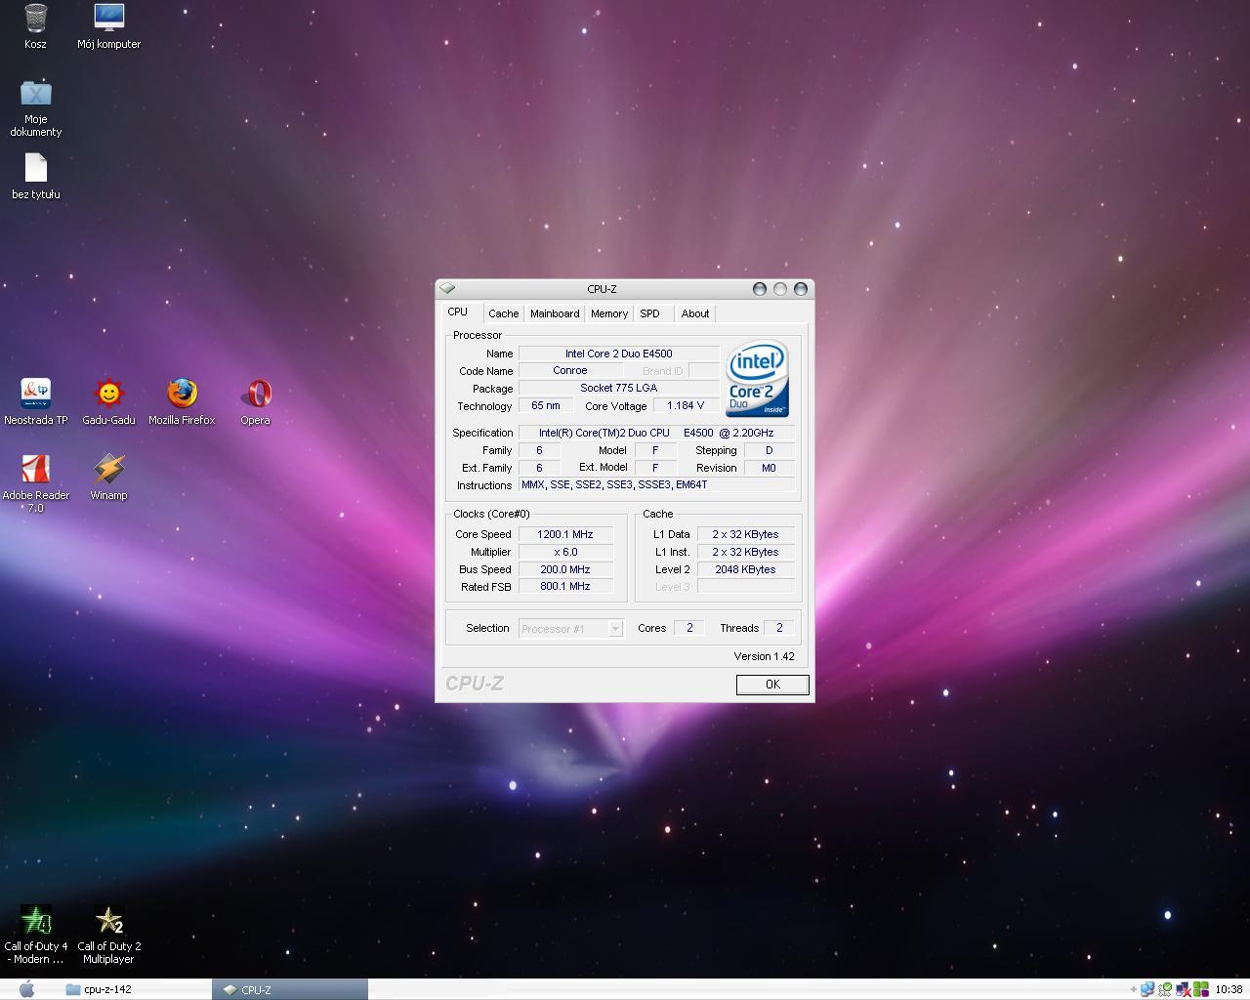Click the Rated FSB 800.1 MHz value

tap(565, 586)
